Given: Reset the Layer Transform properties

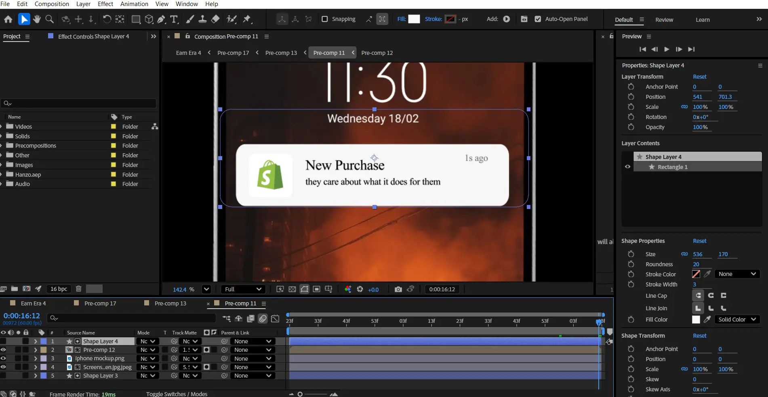Looking at the screenshot, I should point(699,77).
